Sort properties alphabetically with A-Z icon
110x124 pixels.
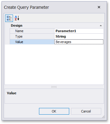[x=17, y=18]
